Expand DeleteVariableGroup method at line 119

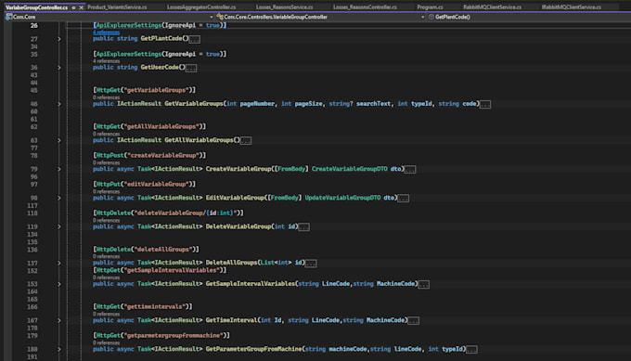click(x=59, y=227)
